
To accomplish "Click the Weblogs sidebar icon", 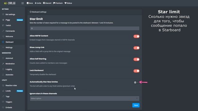I will tap(3, 47).
